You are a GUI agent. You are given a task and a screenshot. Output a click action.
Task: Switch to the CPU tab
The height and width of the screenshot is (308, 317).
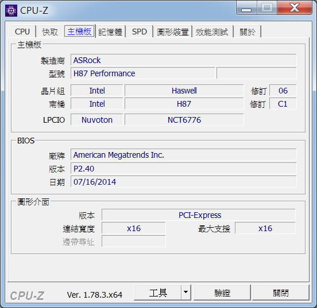coord(22,32)
